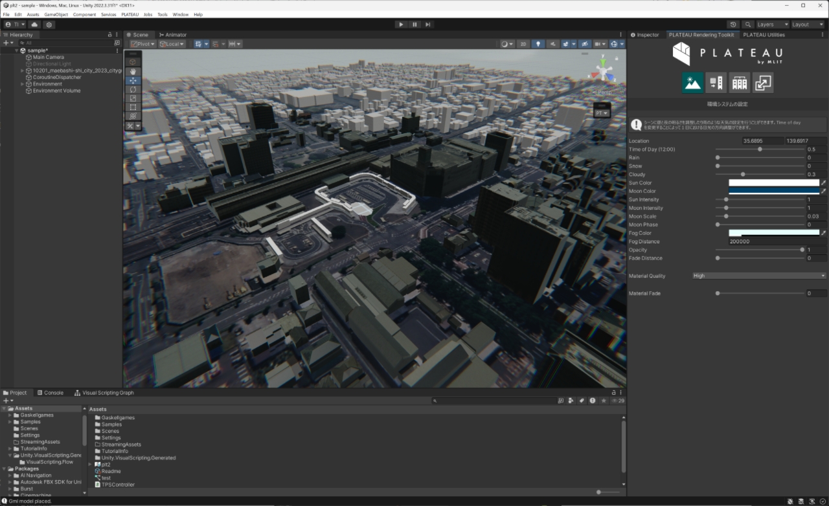
Task: Switch to the Inspector tab
Action: [x=644, y=35]
